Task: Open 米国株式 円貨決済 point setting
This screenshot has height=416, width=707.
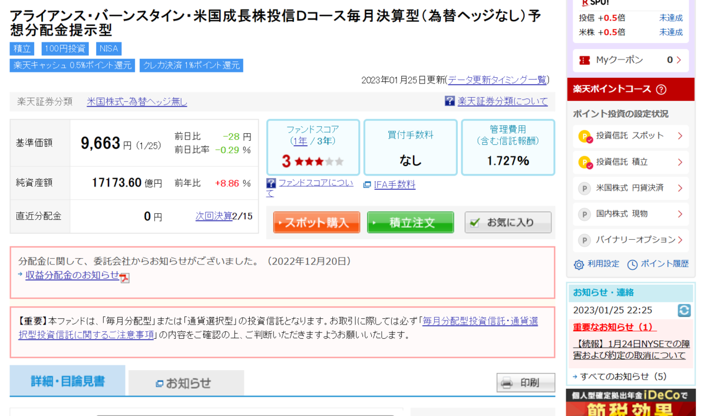Action: pos(630,188)
